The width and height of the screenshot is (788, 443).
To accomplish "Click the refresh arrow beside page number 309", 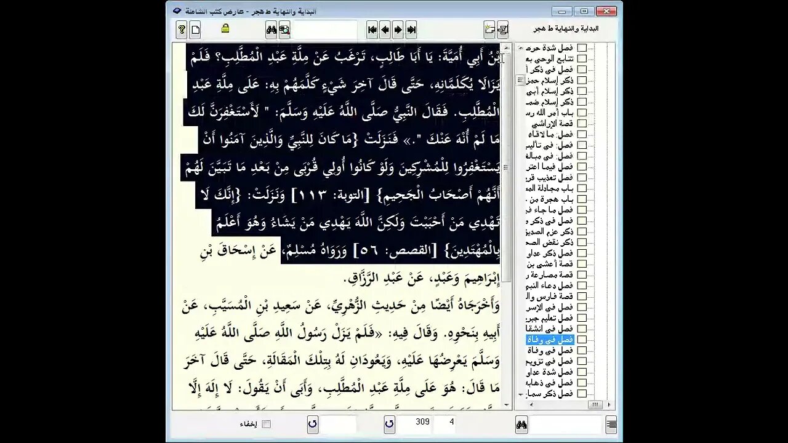I will click(389, 424).
